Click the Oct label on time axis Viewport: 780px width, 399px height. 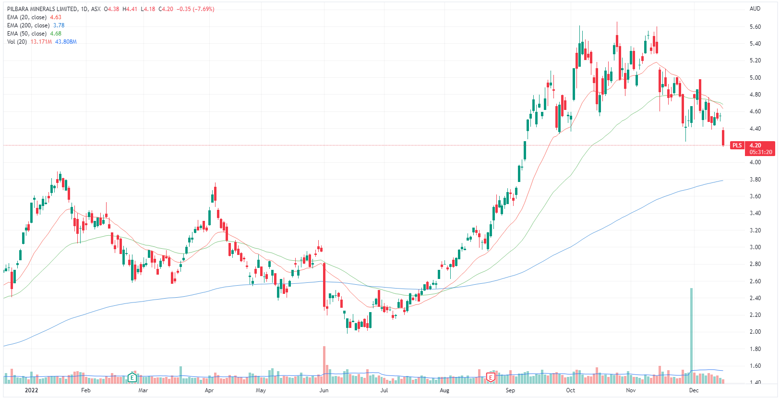[570, 390]
